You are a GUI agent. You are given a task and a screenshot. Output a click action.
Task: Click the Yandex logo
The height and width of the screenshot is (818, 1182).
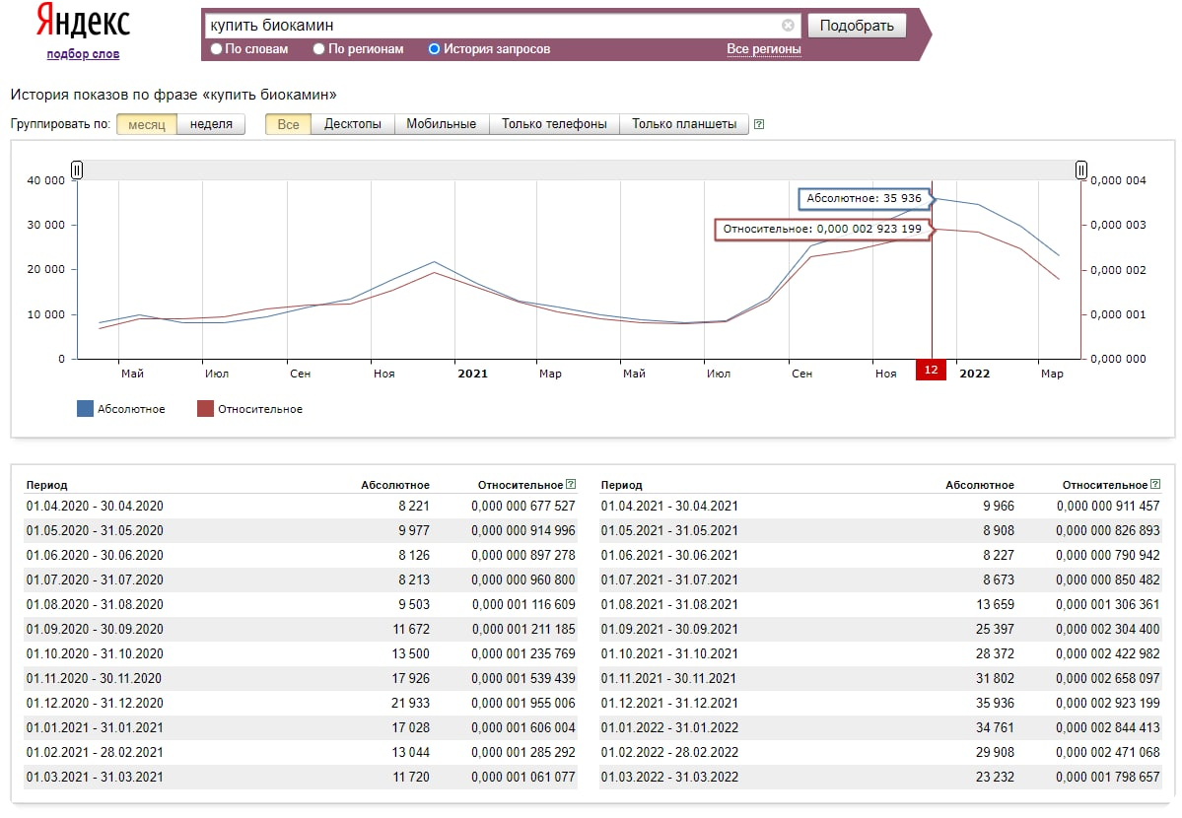pyautogui.click(x=83, y=23)
